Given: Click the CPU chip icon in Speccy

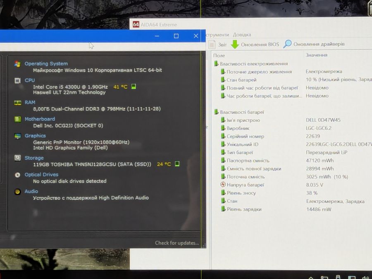Looking at the screenshot, I should [17, 81].
